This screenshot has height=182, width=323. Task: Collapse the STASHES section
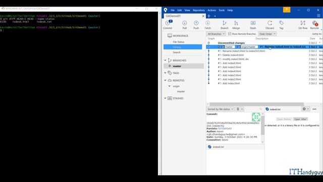point(165,98)
